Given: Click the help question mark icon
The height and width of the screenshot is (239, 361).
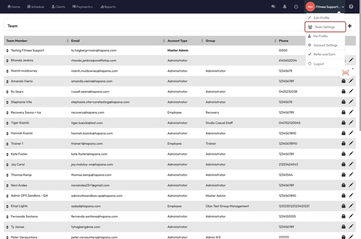Looking at the screenshot, I should coord(351,6).
